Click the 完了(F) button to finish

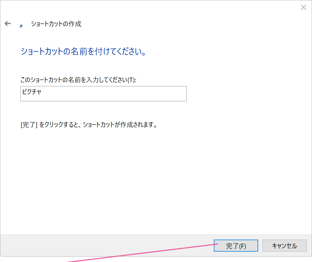(x=236, y=246)
